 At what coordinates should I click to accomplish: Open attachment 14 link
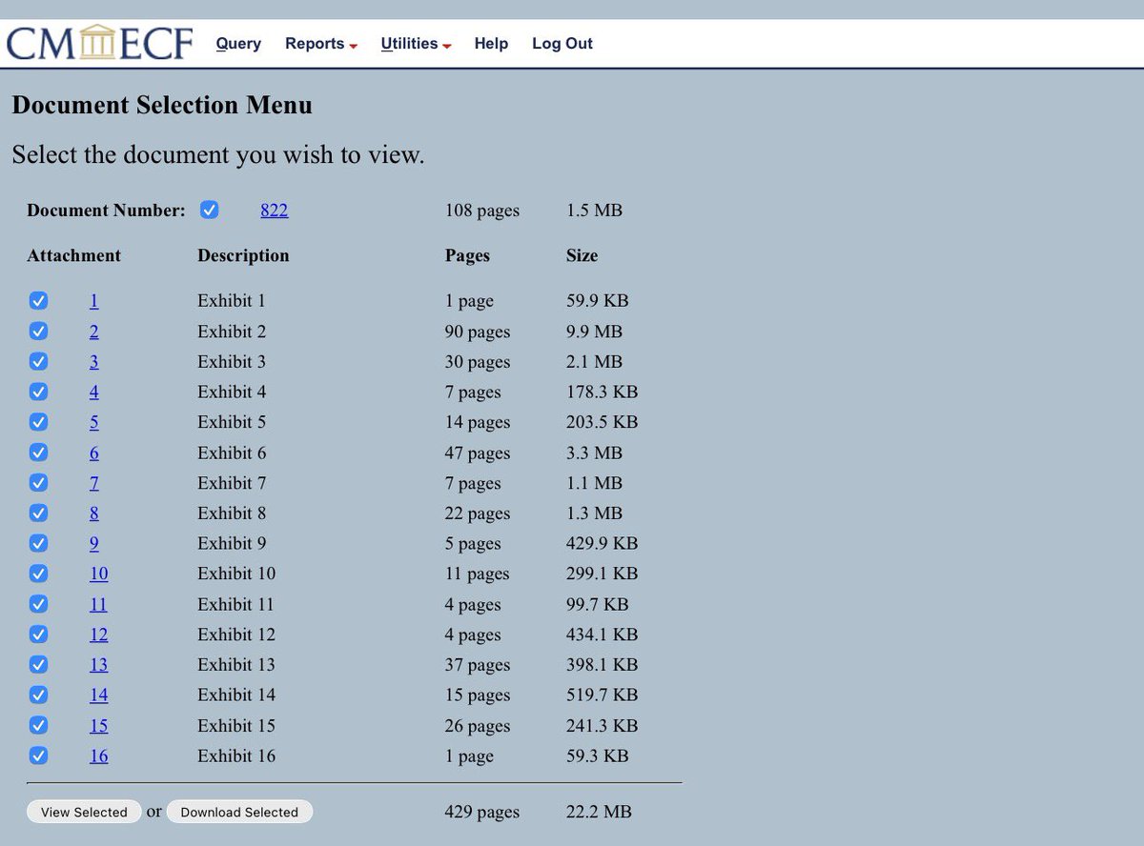coord(99,695)
